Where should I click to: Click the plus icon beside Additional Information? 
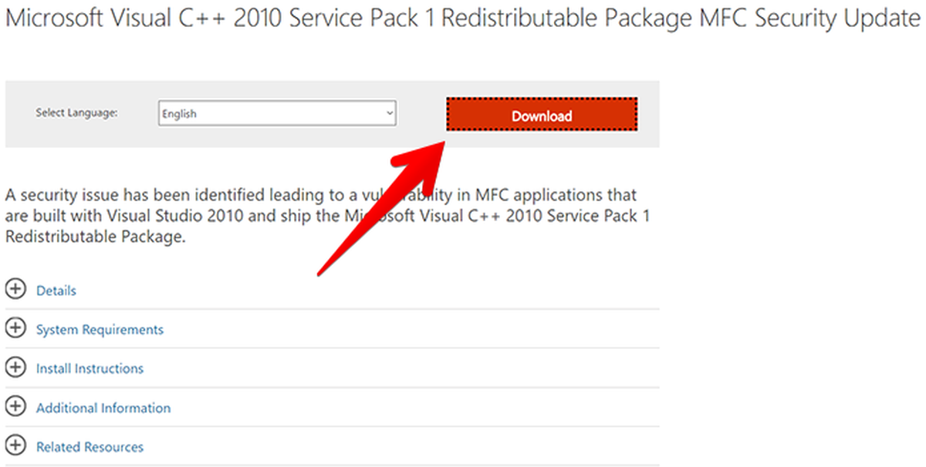click(15, 408)
